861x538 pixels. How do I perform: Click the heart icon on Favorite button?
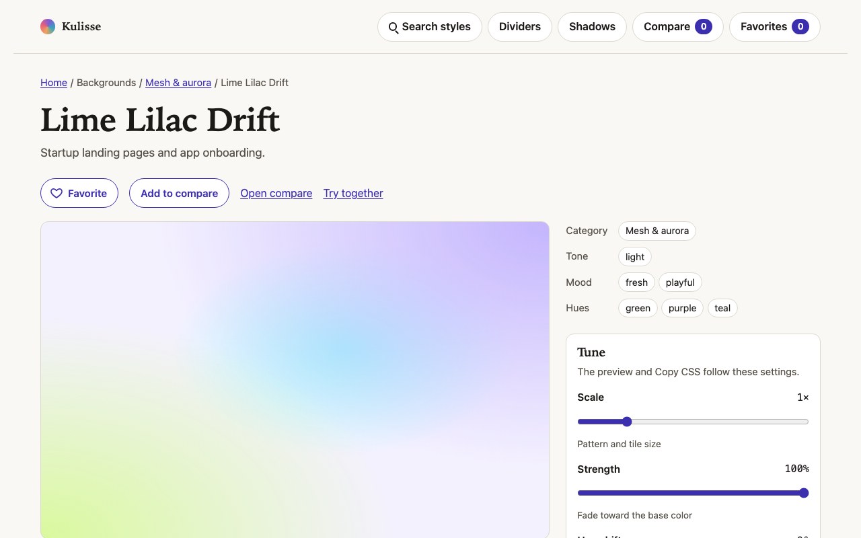pyautogui.click(x=57, y=193)
